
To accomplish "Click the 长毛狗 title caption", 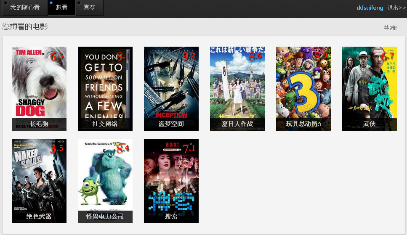I will [39, 124].
